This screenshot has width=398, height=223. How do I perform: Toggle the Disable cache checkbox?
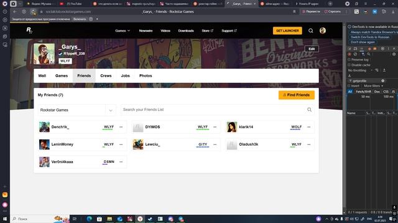349,65
